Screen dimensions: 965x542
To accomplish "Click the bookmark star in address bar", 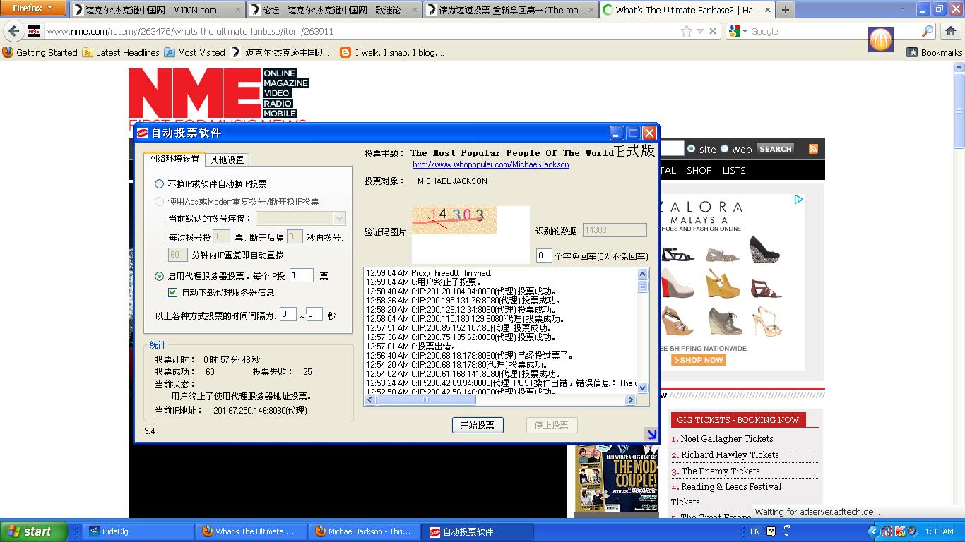I will (x=686, y=31).
